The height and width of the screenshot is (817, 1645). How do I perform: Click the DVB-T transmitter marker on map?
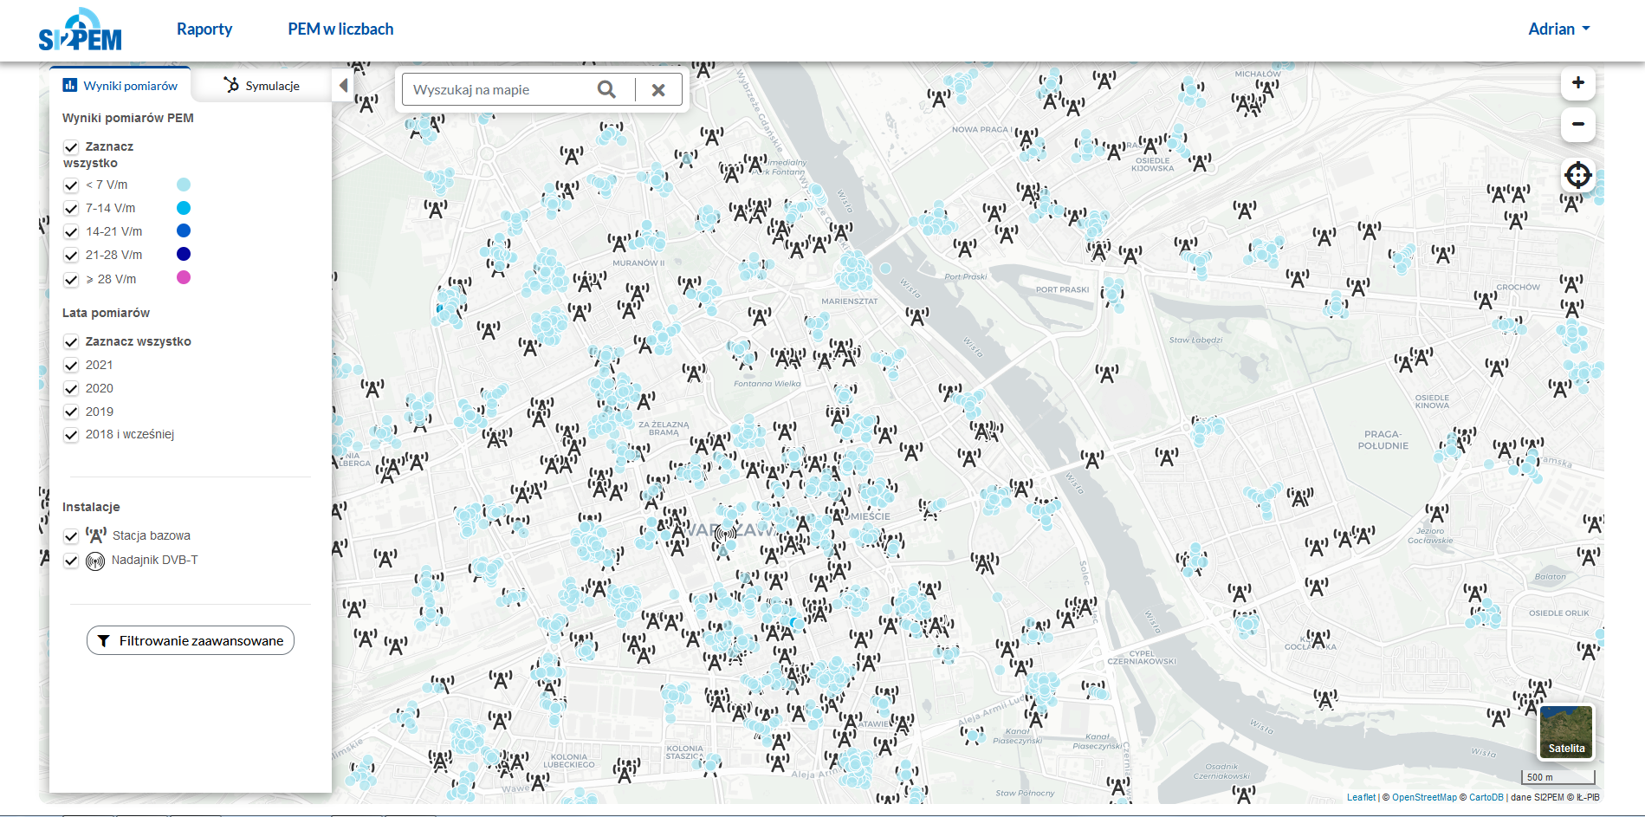click(x=725, y=533)
